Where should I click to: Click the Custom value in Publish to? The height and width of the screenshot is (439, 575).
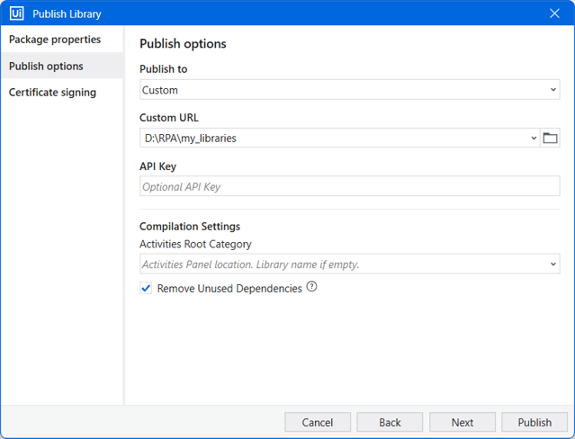coord(160,90)
